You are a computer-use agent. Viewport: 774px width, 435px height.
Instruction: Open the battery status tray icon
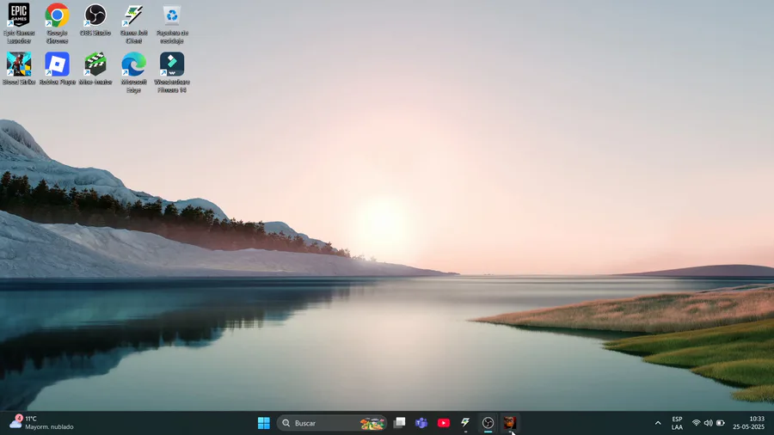720,423
